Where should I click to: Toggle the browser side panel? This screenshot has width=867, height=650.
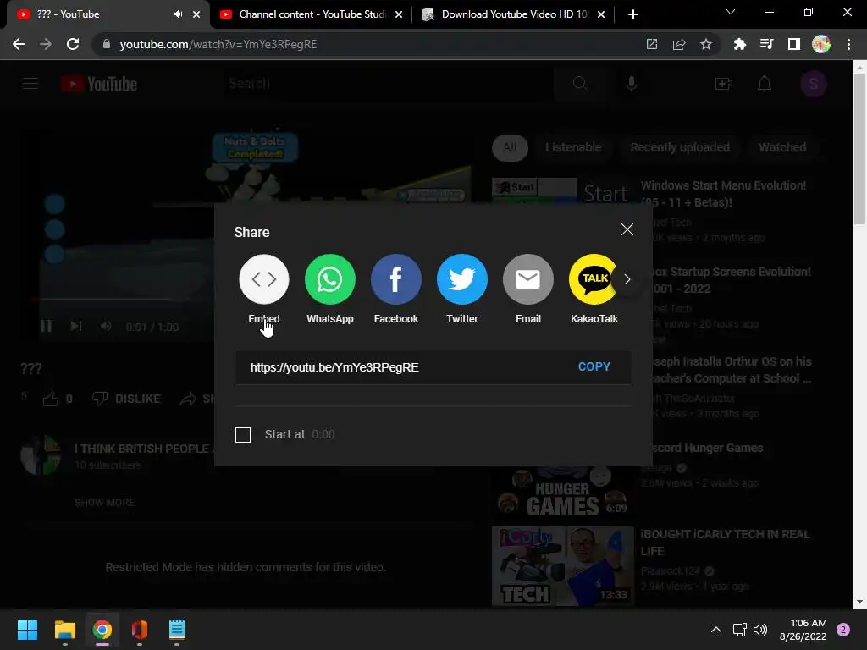[x=794, y=44]
